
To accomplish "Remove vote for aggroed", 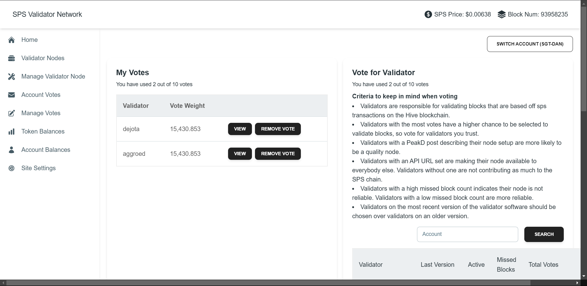I will click(x=278, y=154).
